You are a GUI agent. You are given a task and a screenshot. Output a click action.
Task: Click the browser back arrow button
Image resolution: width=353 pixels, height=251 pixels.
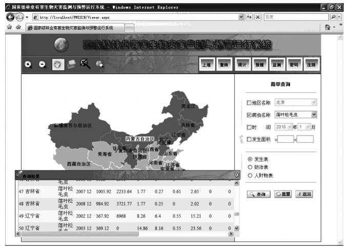(x=10, y=17)
